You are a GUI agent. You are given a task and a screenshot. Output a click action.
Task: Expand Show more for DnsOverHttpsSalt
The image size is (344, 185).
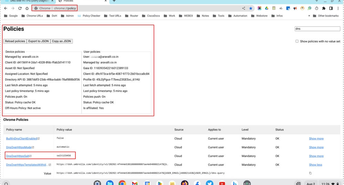click(x=316, y=156)
